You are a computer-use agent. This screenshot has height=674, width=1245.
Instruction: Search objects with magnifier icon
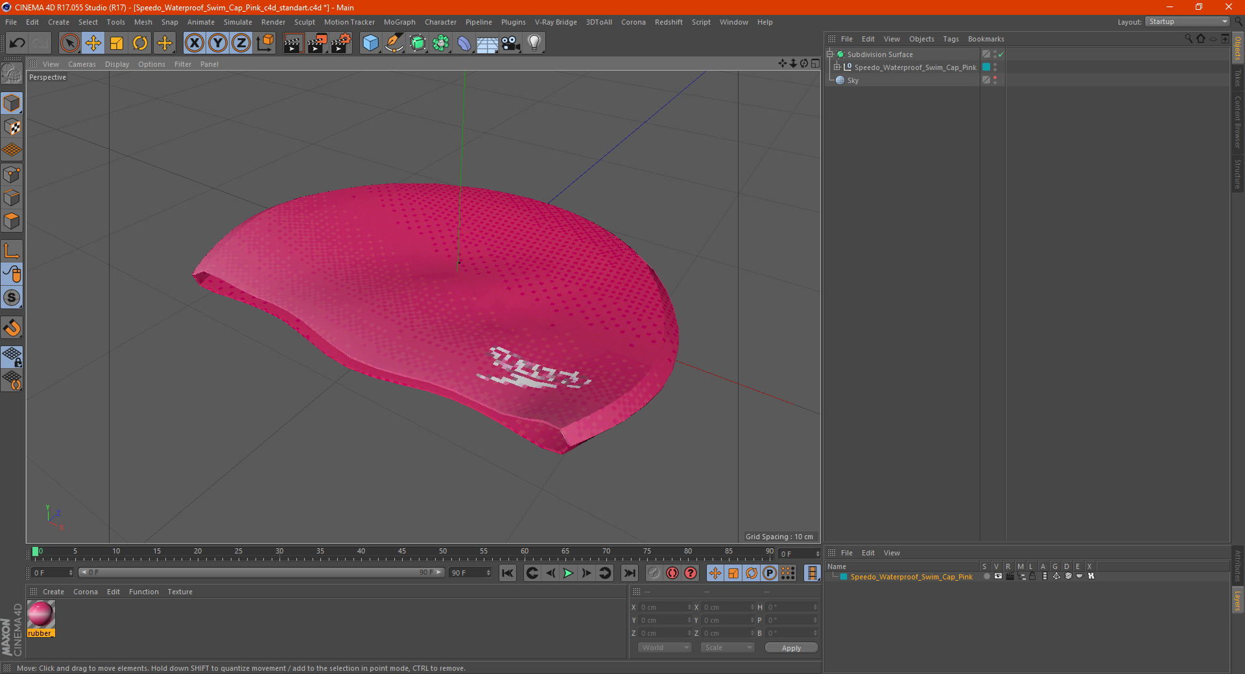pyautogui.click(x=1189, y=39)
